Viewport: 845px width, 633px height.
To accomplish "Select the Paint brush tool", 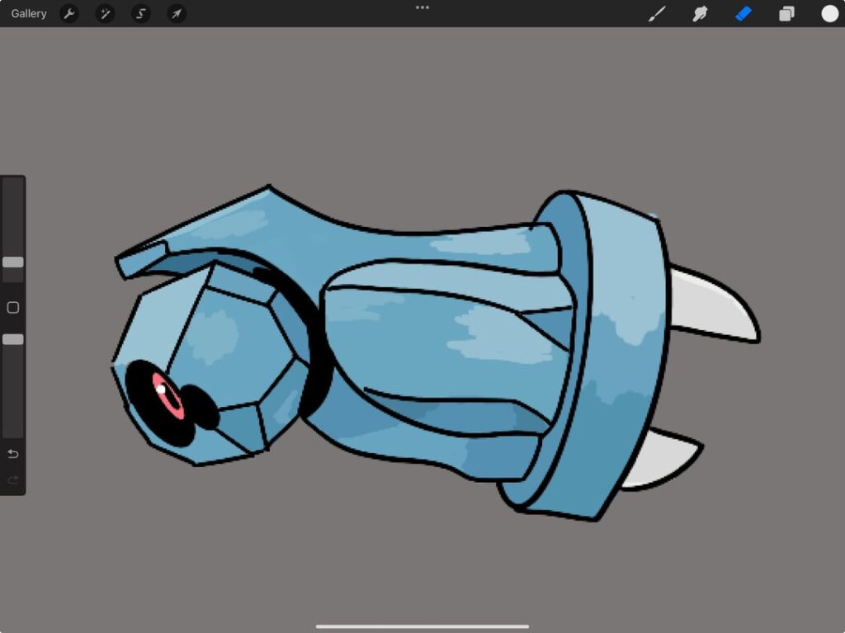I will (x=657, y=13).
